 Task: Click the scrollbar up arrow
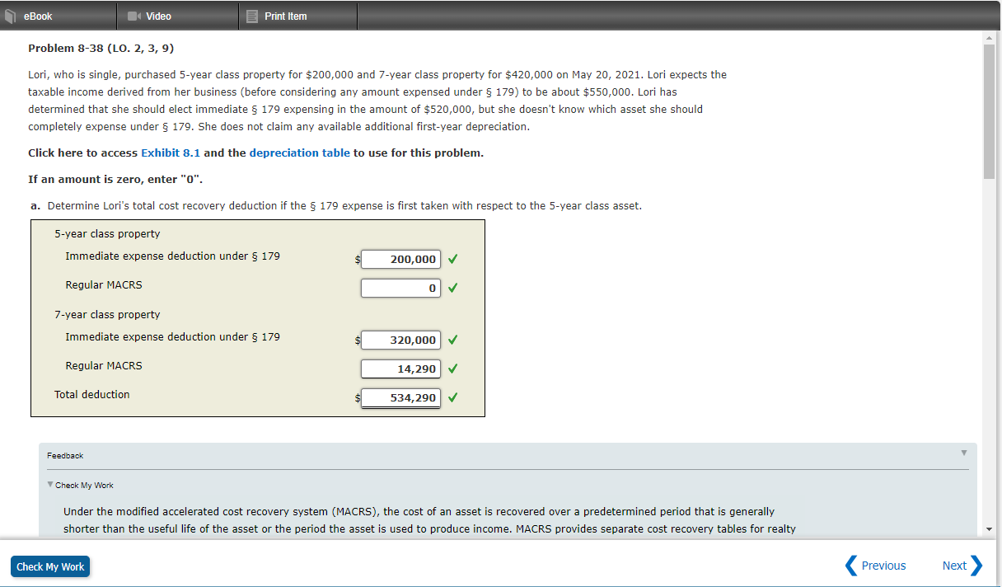pyautogui.click(x=988, y=36)
